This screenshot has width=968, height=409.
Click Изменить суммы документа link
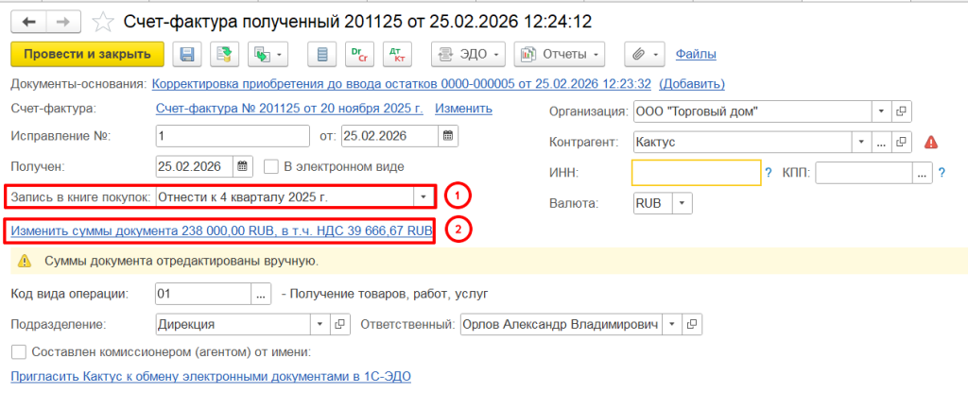[221, 231]
